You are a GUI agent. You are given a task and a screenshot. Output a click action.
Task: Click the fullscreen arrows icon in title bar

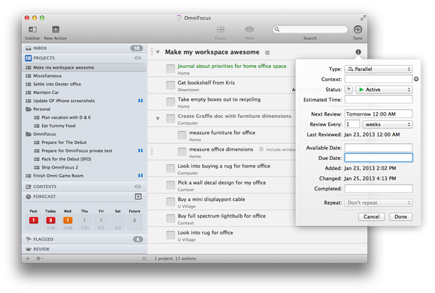pos(363,18)
